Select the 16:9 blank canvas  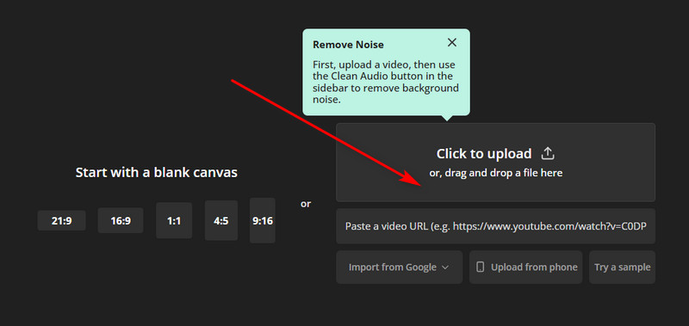[121, 221]
